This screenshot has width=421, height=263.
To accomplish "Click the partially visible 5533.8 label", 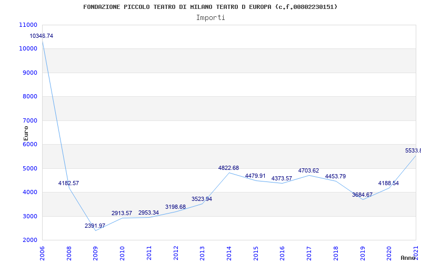I will tap(413, 151).
